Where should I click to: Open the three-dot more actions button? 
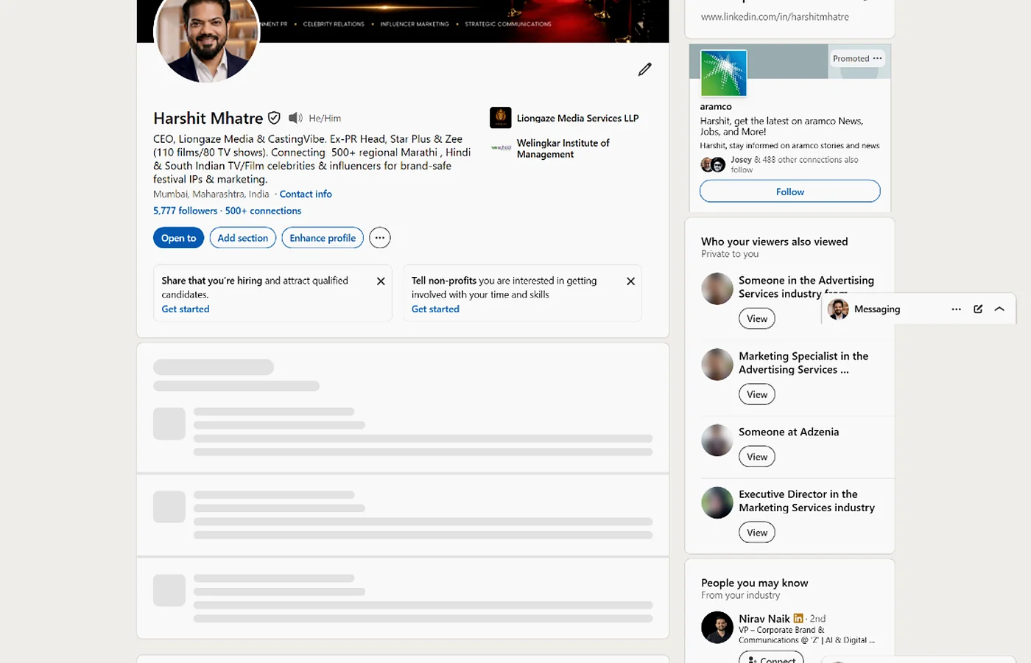(380, 238)
